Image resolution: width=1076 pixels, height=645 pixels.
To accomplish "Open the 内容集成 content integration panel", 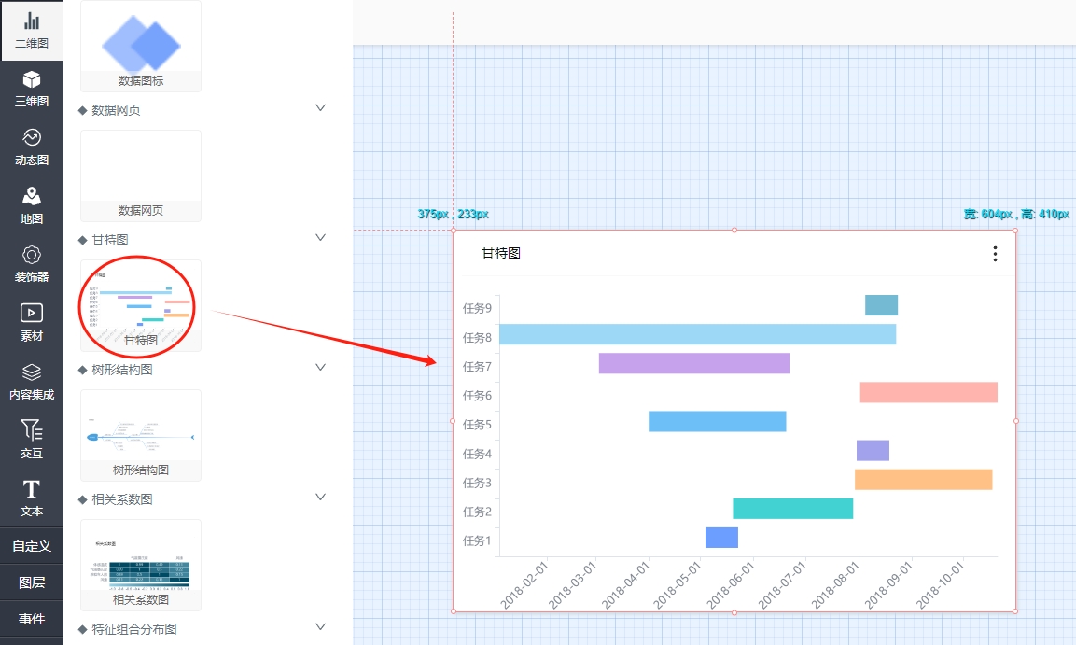I will coord(32,382).
